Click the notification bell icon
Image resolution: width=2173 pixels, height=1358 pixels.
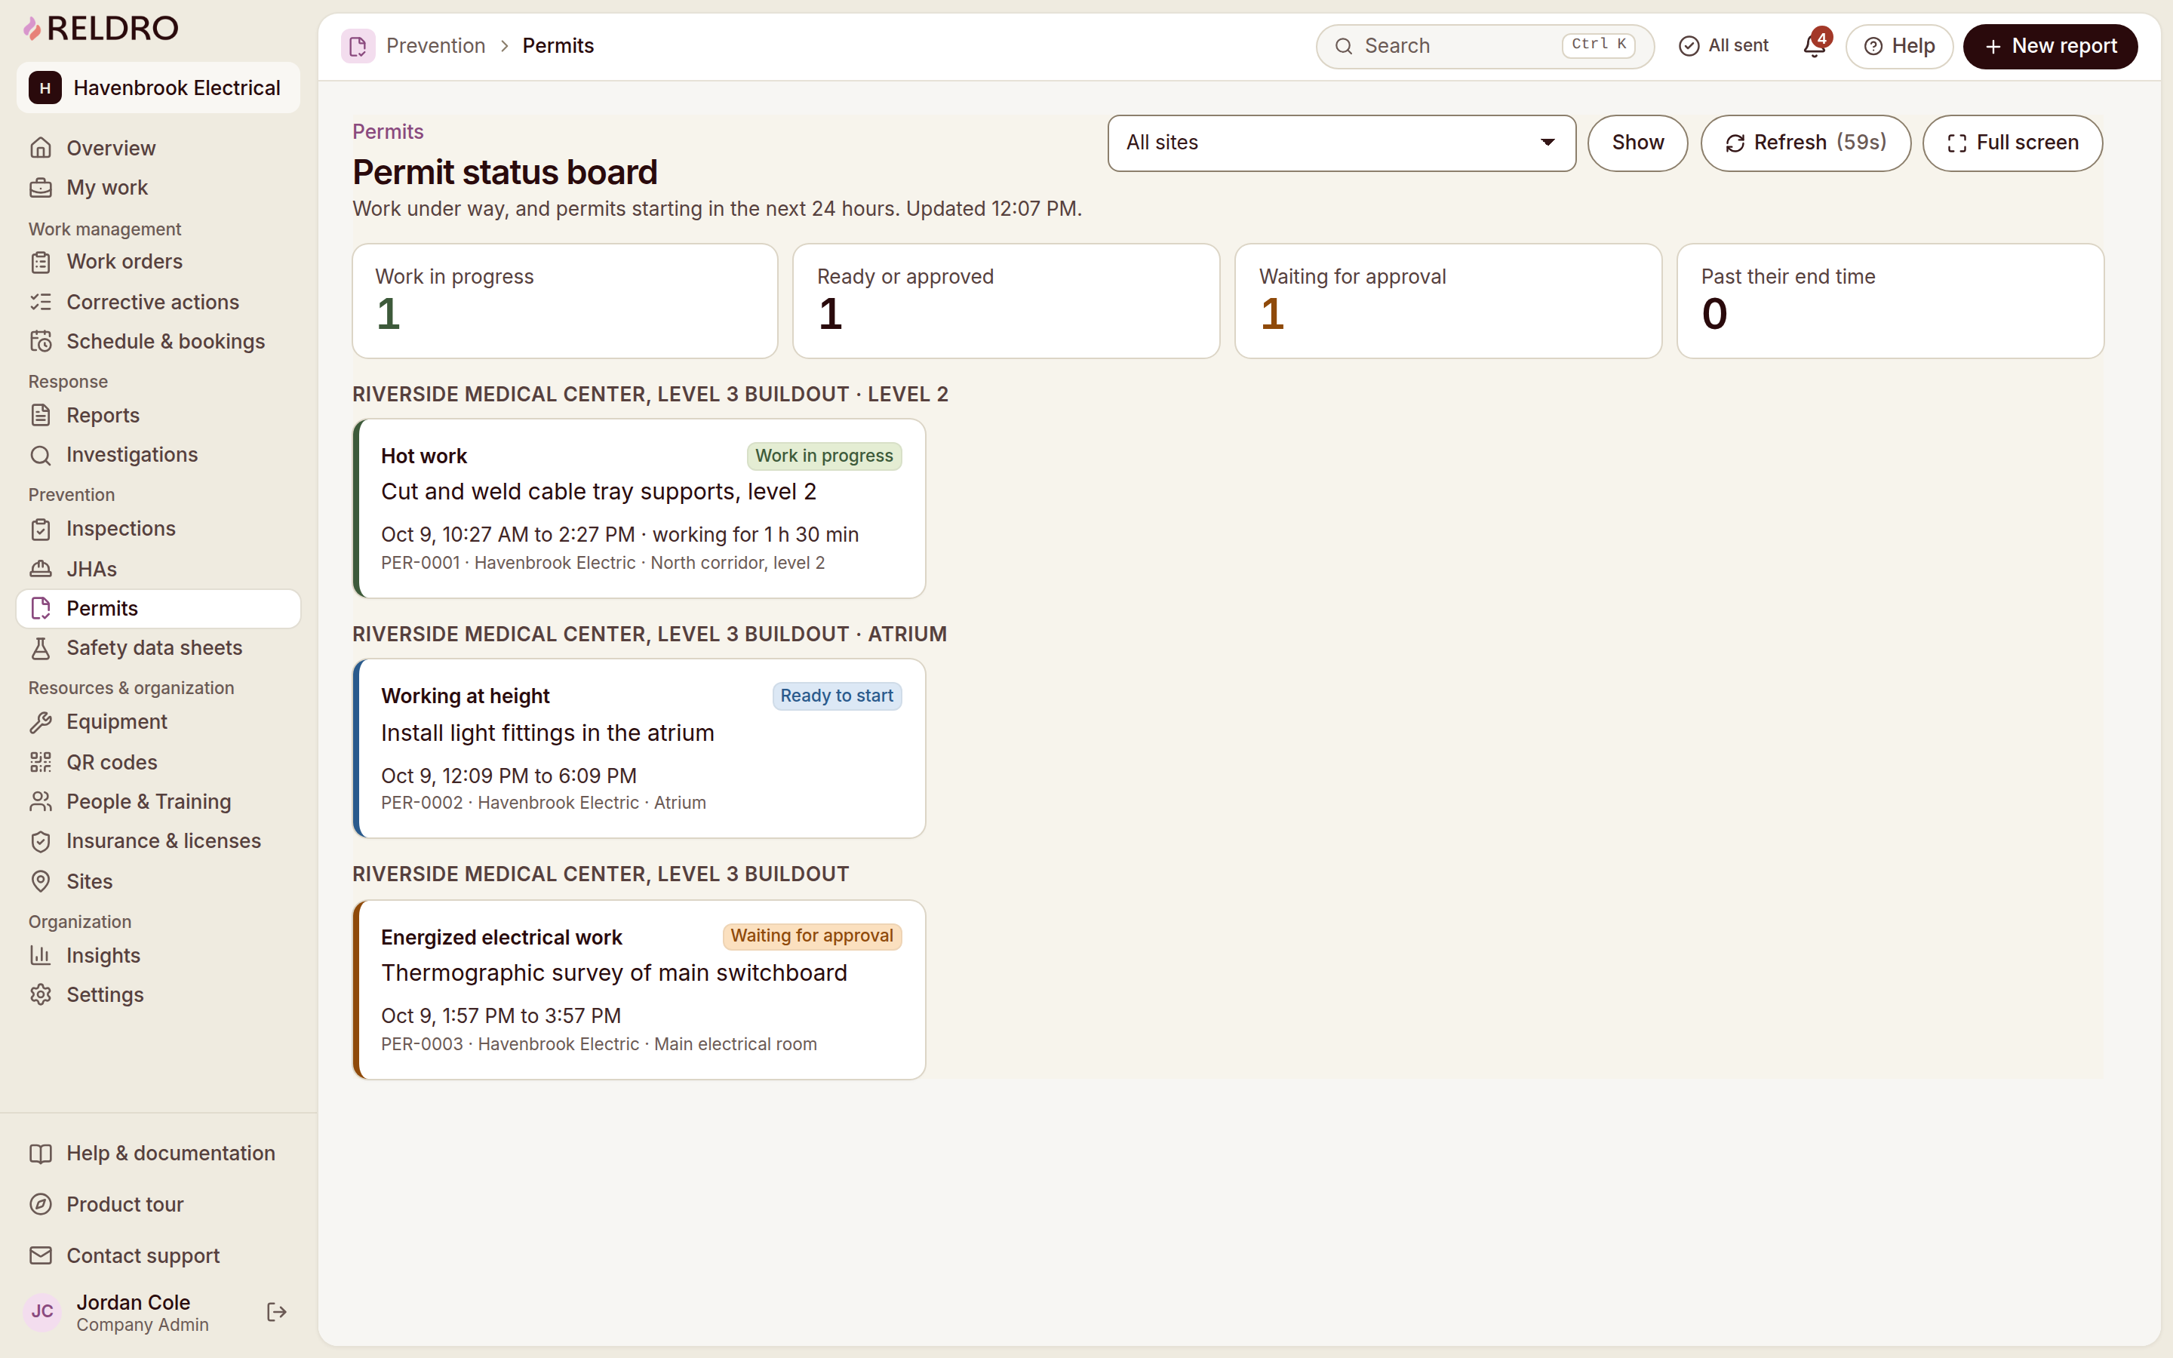click(x=1814, y=46)
